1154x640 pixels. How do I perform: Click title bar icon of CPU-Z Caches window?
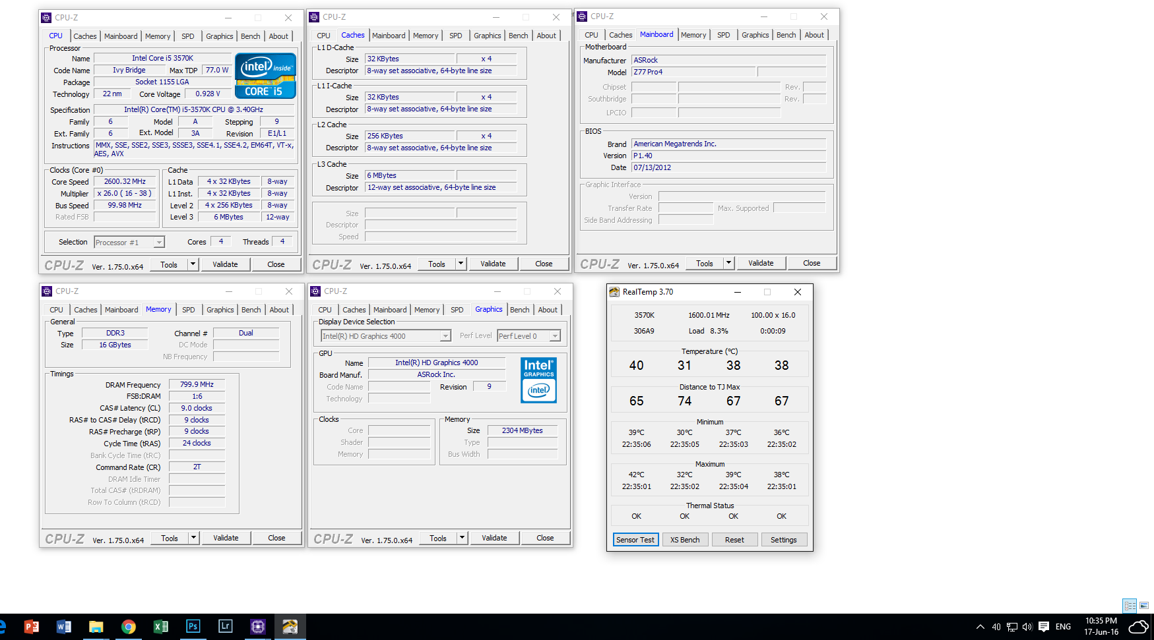(314, 17)
